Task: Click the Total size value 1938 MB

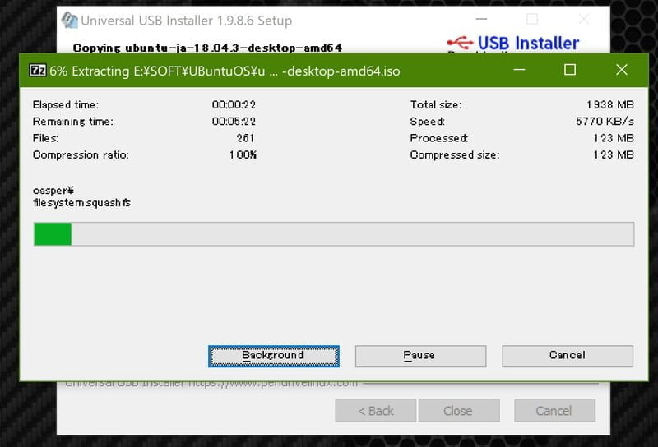Action: pyautogui.click(x=610, y=105)
